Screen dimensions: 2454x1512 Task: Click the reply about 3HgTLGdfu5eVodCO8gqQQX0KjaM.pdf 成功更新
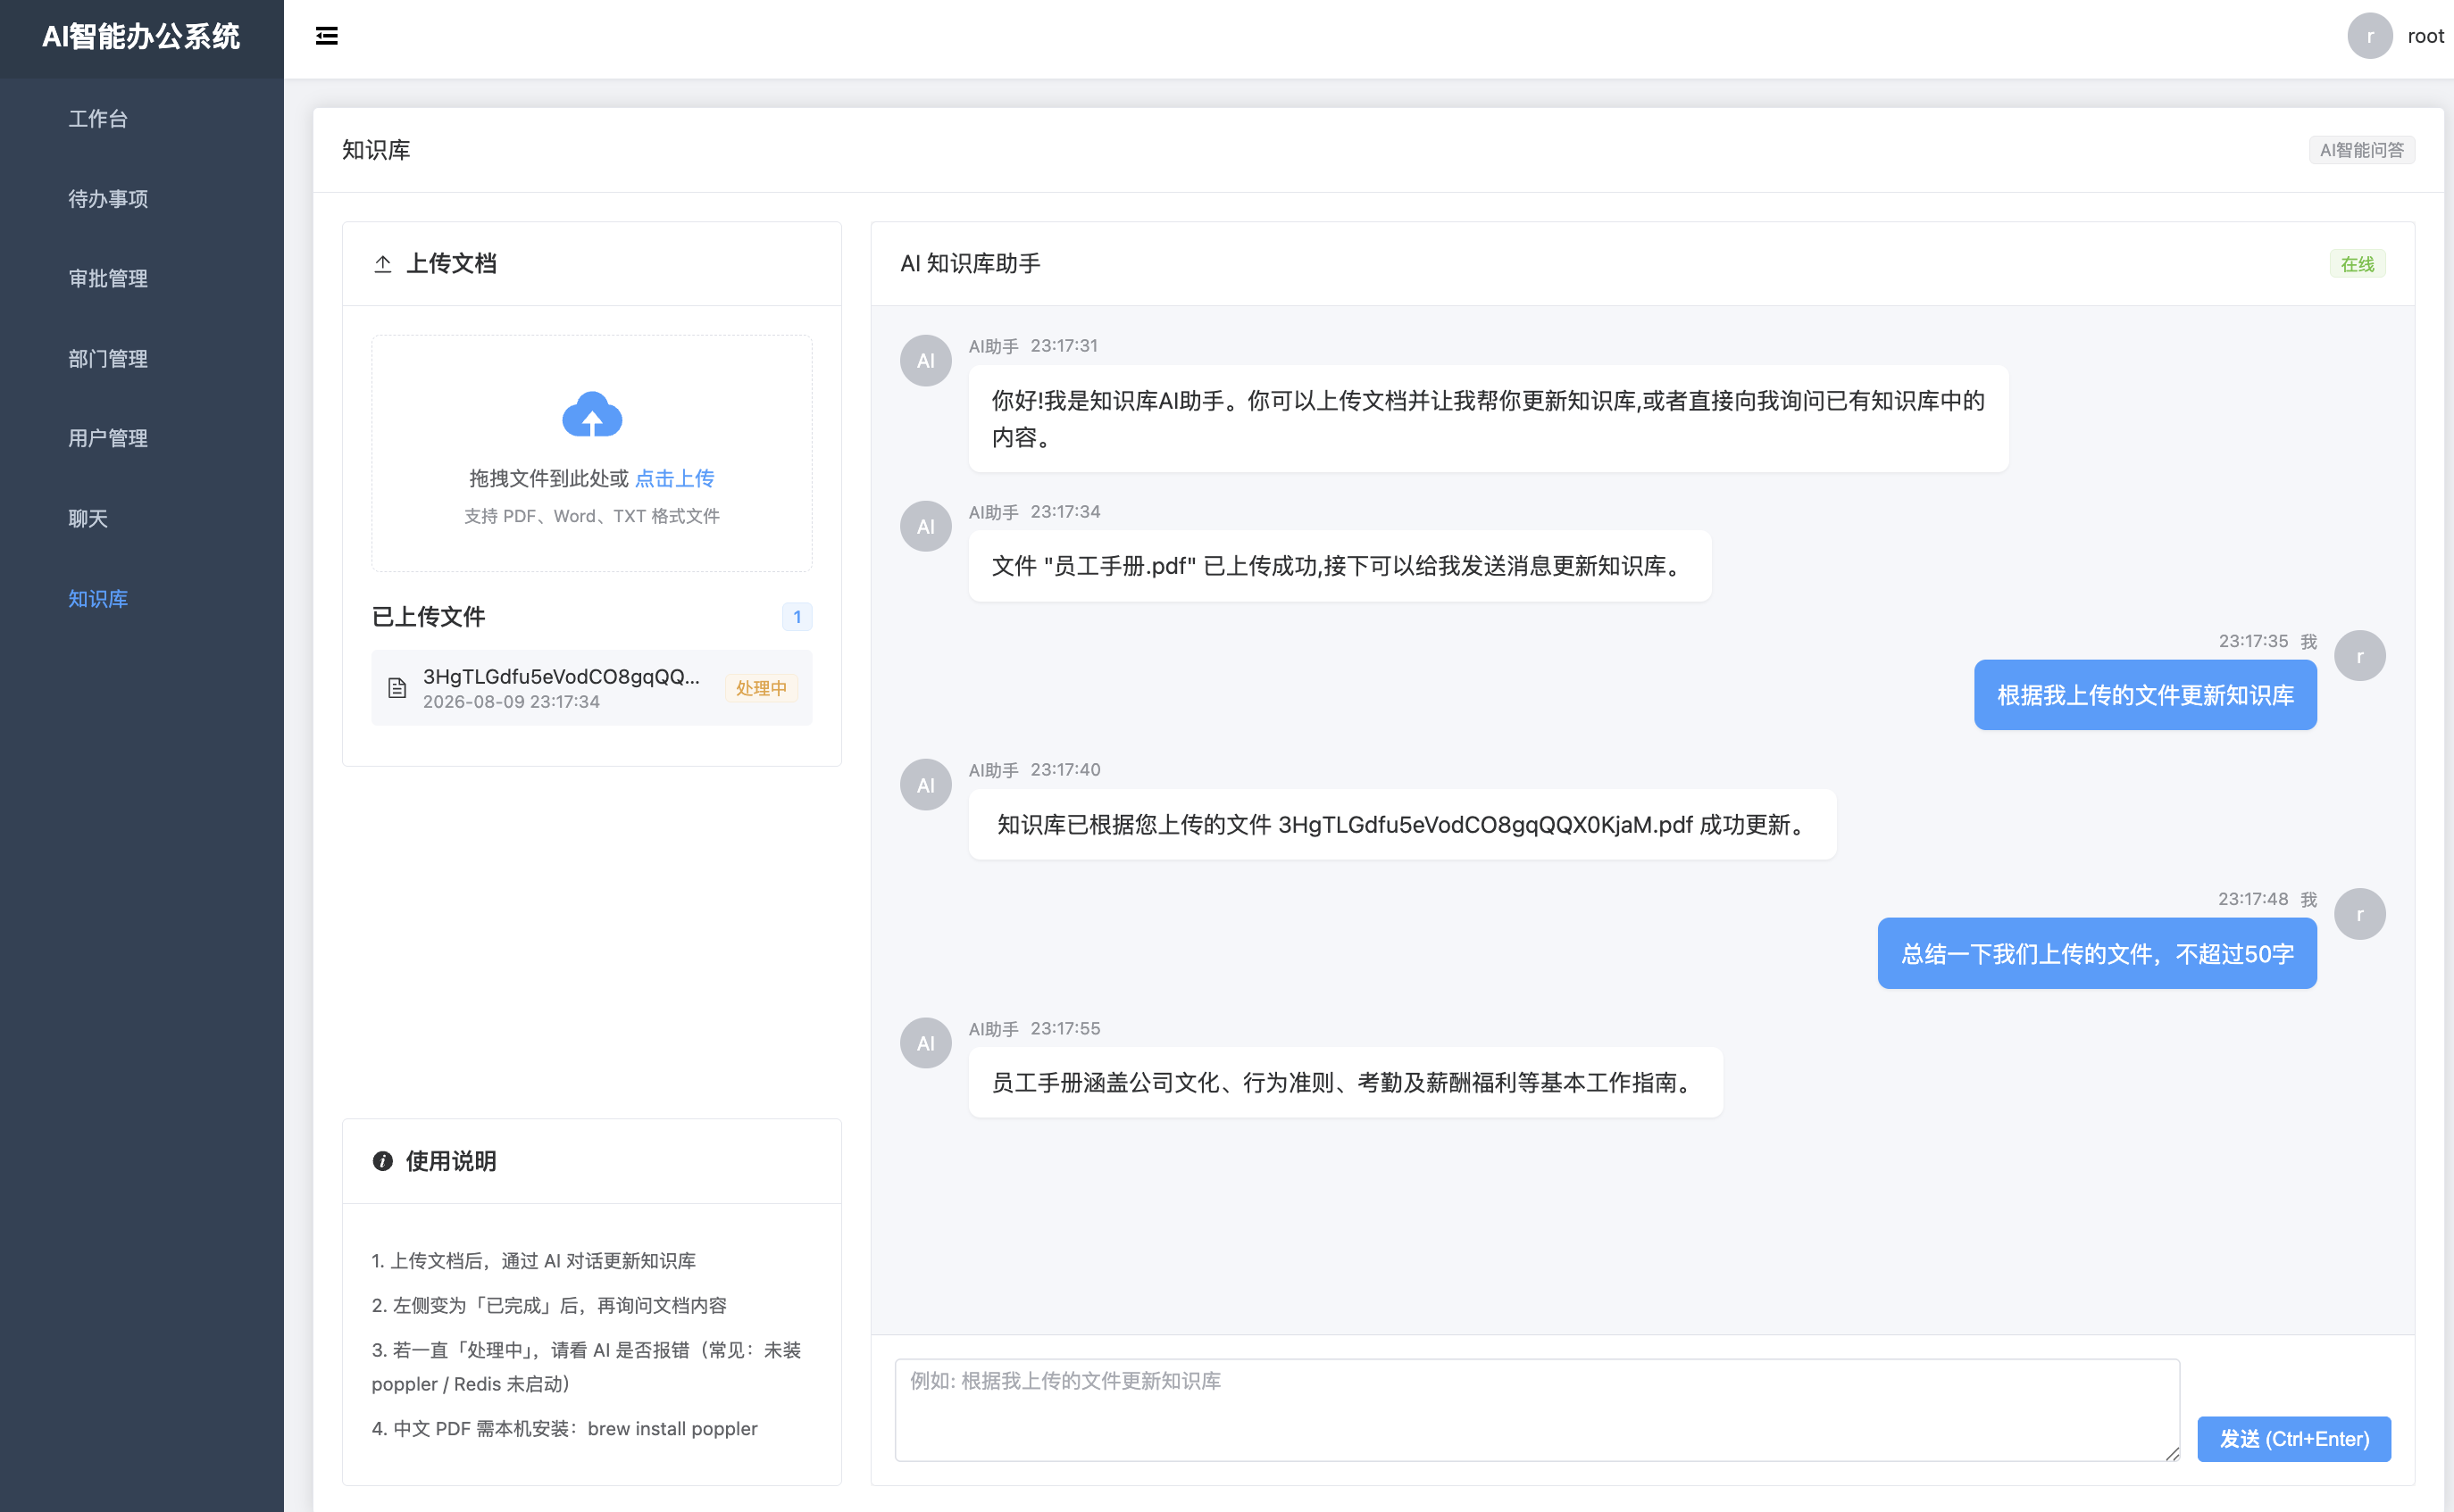click(1401, 824)
